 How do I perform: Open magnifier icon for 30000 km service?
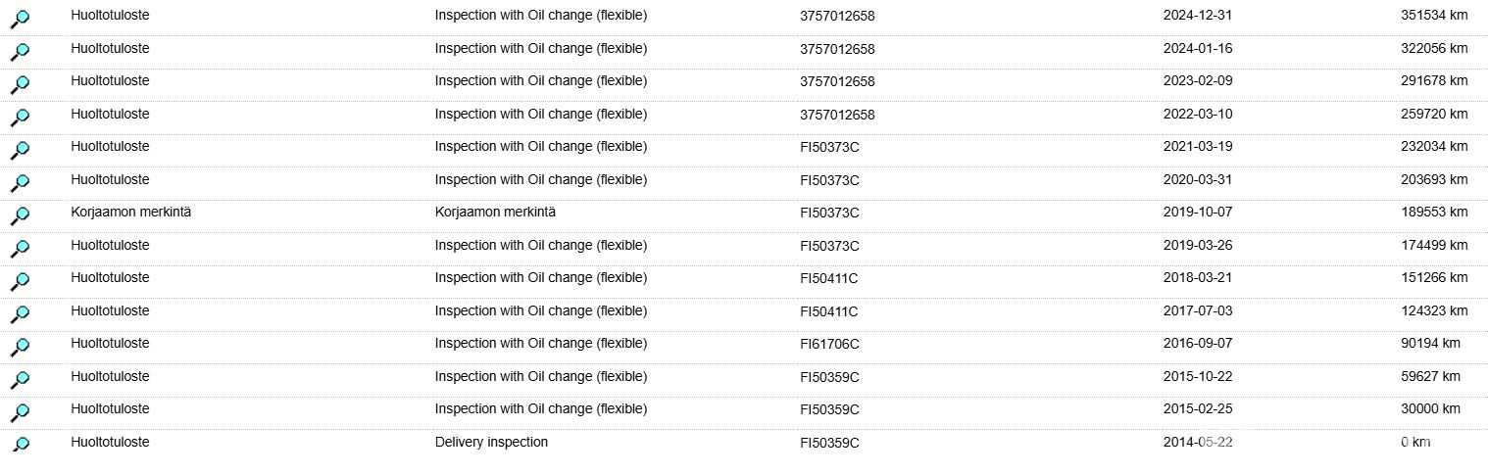click(20, 413)
